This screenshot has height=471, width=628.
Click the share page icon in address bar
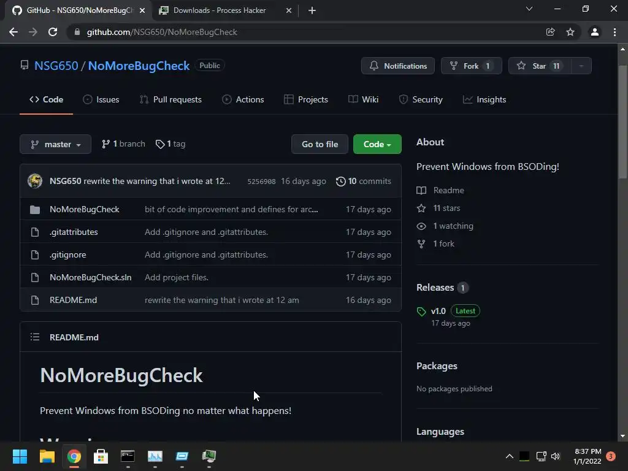(x=551, y=32)
